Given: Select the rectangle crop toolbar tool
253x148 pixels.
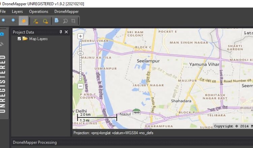Looking at the screenshot, I should [73, 21].
